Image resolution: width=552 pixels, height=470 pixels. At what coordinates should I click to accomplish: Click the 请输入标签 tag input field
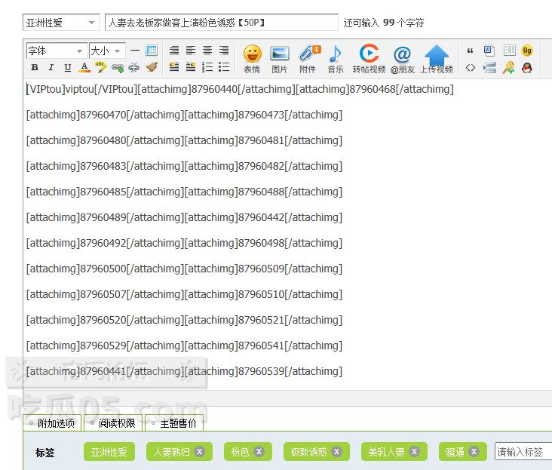(x=523, y=452)
